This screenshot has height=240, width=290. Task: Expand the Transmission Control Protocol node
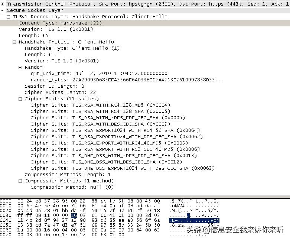coord(2,4)
